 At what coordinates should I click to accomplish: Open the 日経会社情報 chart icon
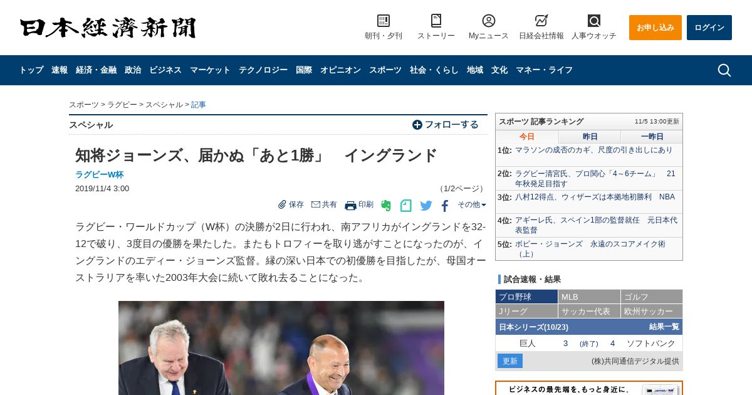click(x=541, y=21)
